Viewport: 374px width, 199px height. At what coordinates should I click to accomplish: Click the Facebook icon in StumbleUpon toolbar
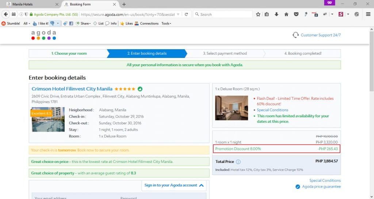(71, 23)
